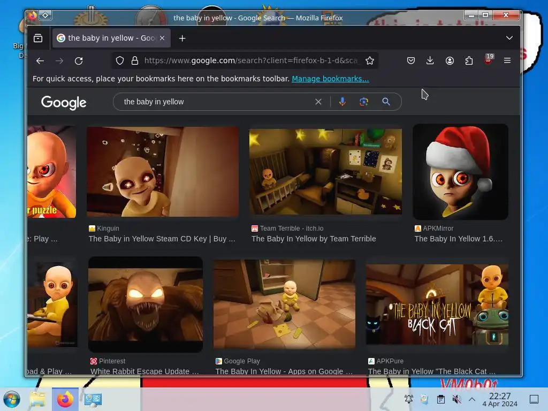Open the Manage bookmarks link
This screenshot has width=548, height=411.
330,79
